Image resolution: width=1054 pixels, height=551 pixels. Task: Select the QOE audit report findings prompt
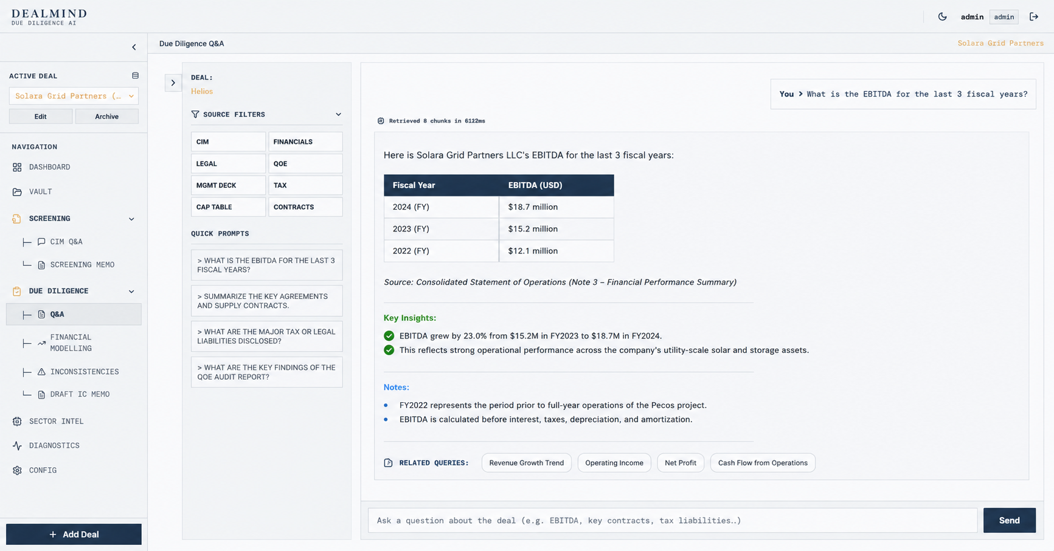click(266, 372)
